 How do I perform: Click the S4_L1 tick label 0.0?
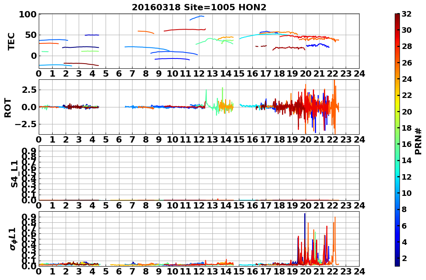click(x=29, y=200)
